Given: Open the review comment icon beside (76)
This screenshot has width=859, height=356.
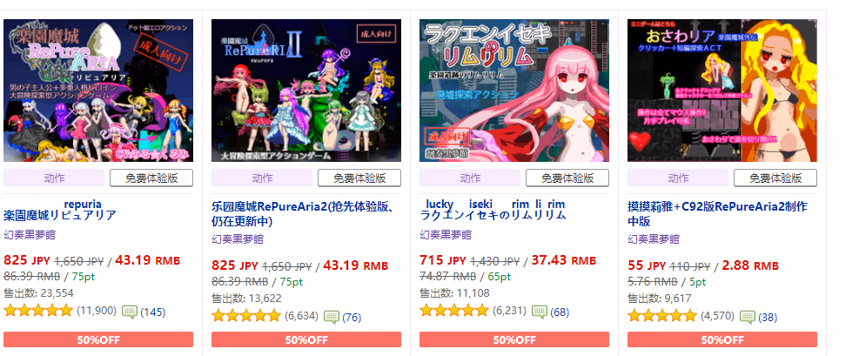Looking at the screenshot, I should coord(332,317).
